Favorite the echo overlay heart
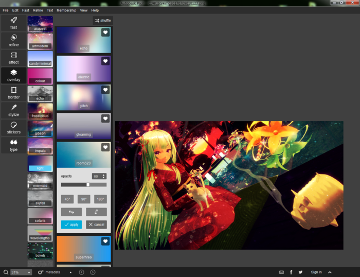This screenshot has height=277, width=360. click(105, 32)
